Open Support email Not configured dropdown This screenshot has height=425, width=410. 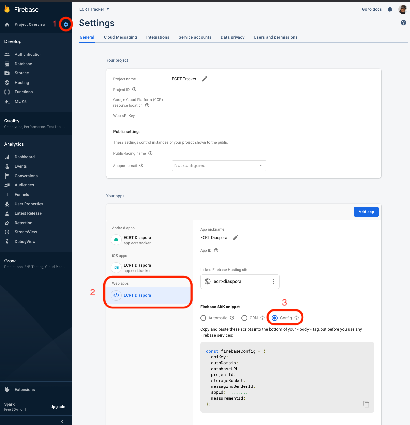point(219,165)
